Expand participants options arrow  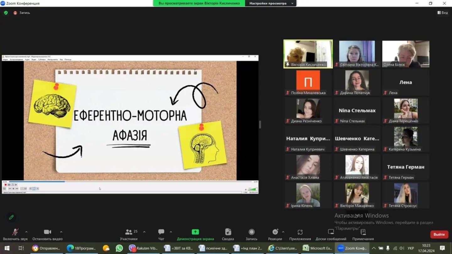tap(144, 232)
